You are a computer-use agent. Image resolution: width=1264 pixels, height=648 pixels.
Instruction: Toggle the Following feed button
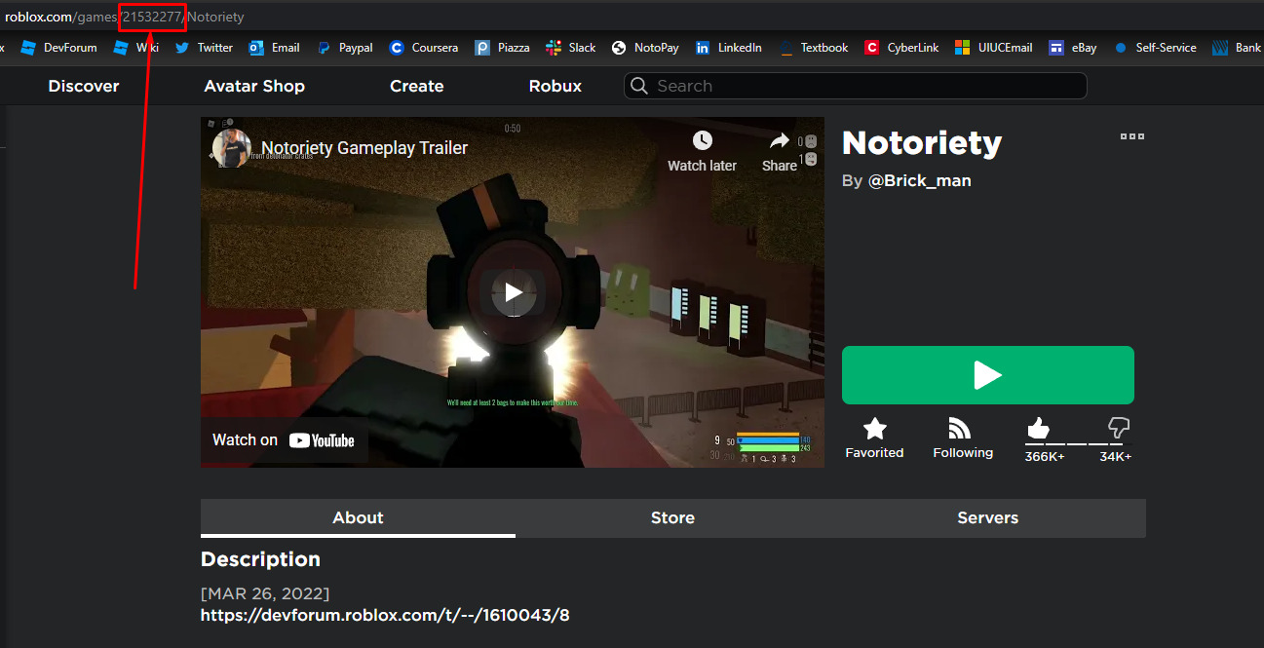(963, 438)
